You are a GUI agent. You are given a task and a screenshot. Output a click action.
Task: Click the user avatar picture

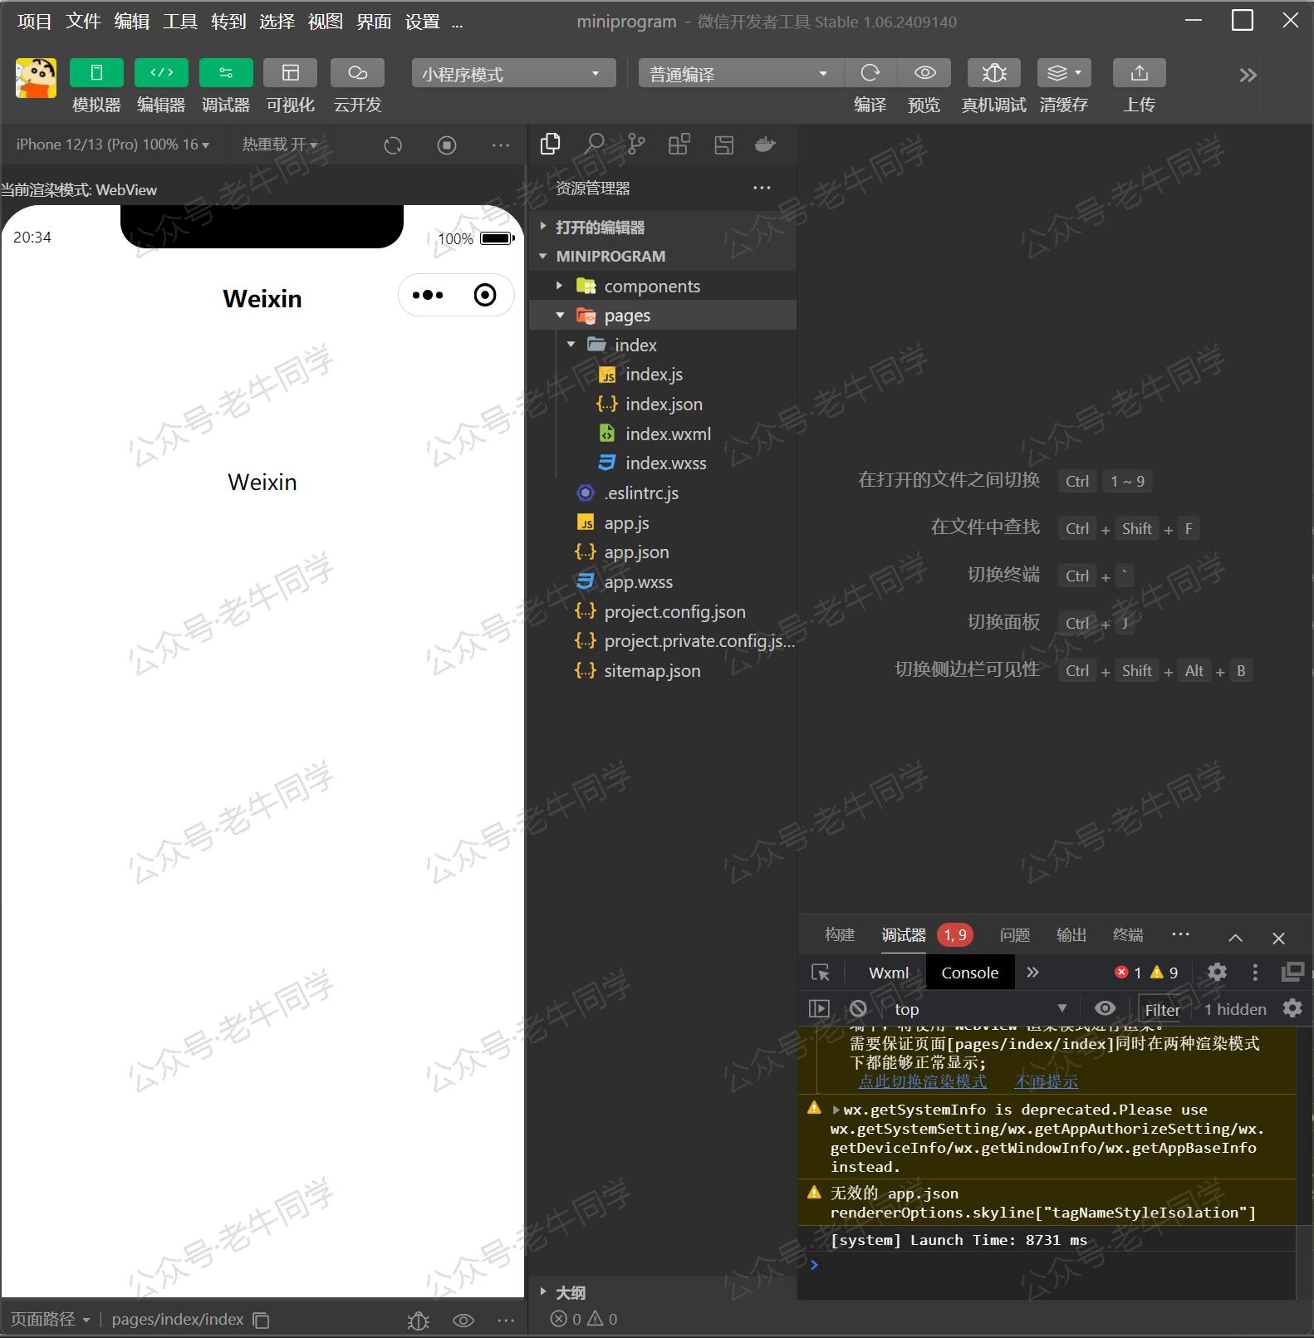[36, 77]
